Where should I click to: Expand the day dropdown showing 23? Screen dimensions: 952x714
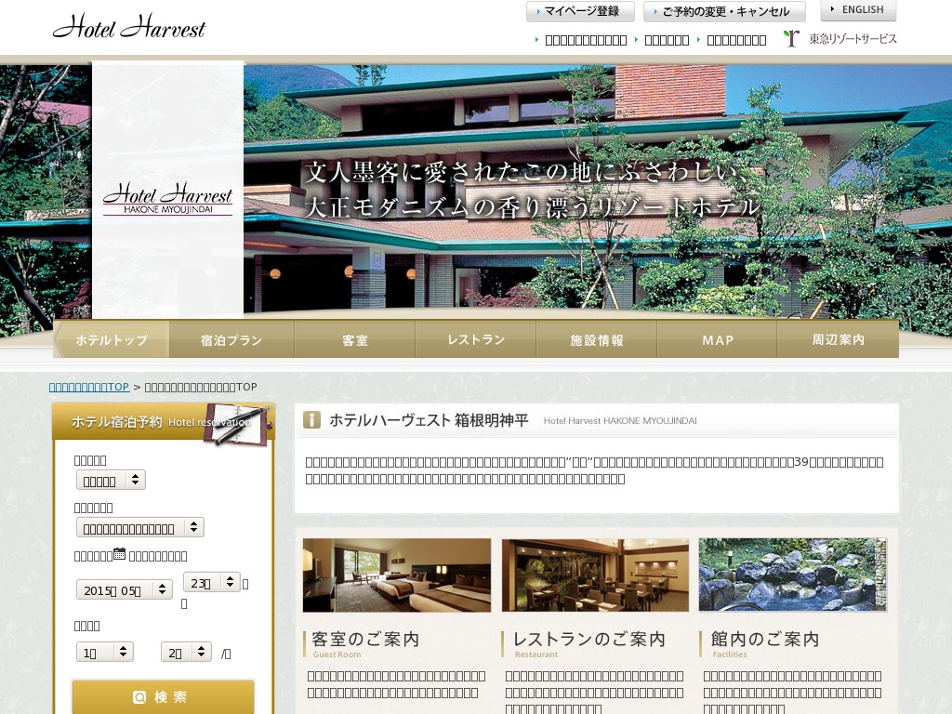(x=212, y=582)
